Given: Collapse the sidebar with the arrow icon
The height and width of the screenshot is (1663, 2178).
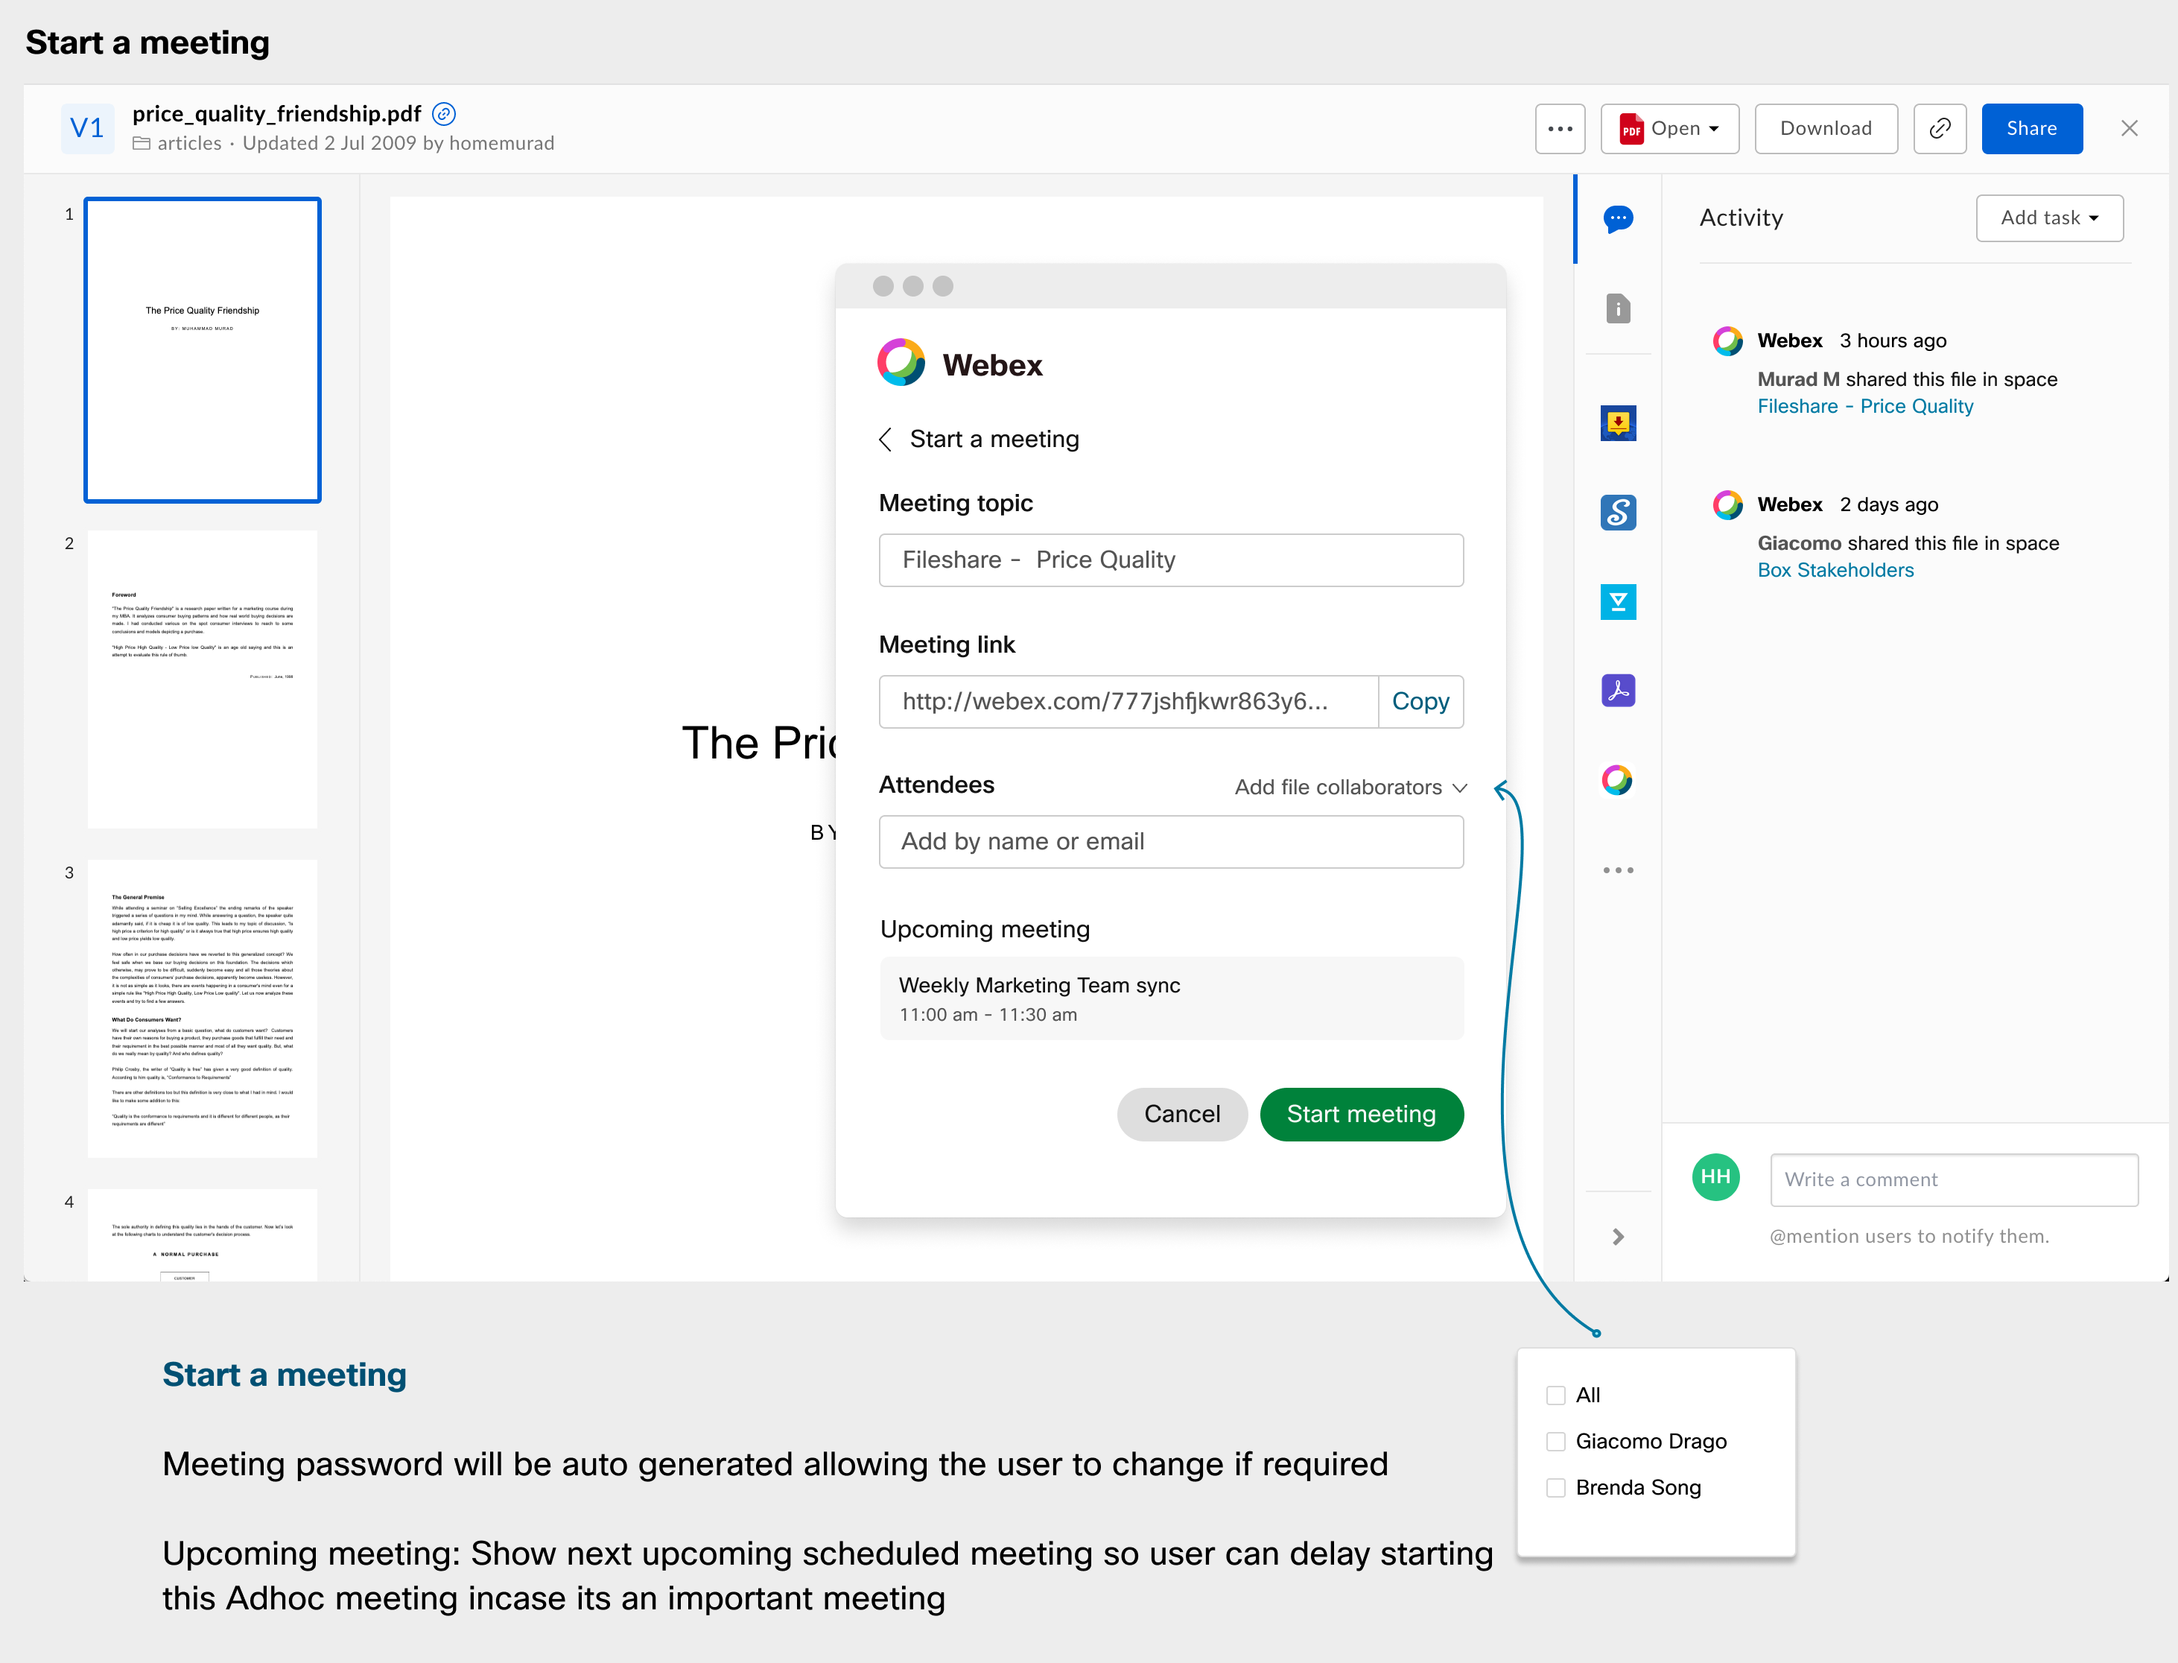Looking at the screenshot, I should (1618, 1236).
